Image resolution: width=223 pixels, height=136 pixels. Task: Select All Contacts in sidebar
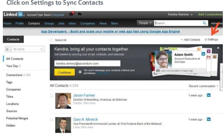[15, 59]
